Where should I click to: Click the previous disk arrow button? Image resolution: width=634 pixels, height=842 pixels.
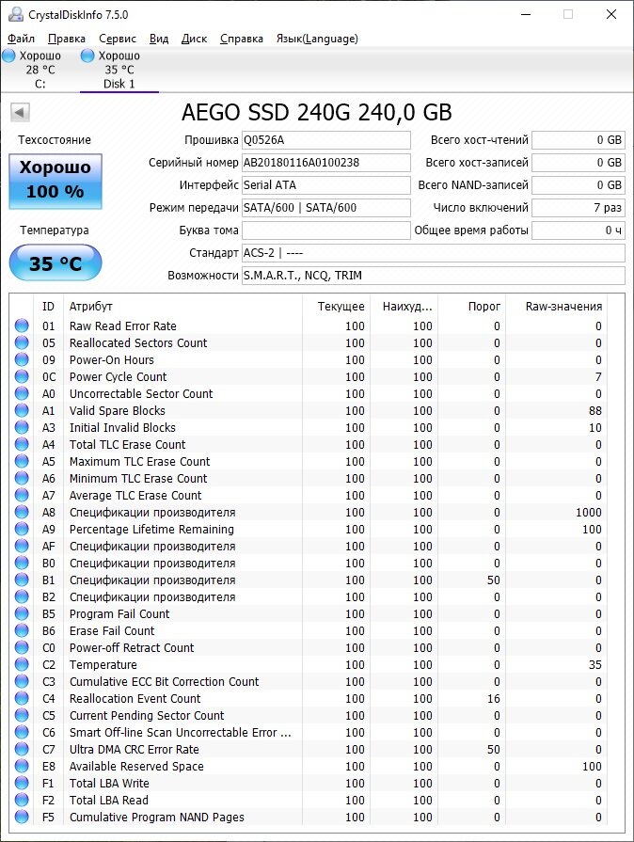coord(20,113)
